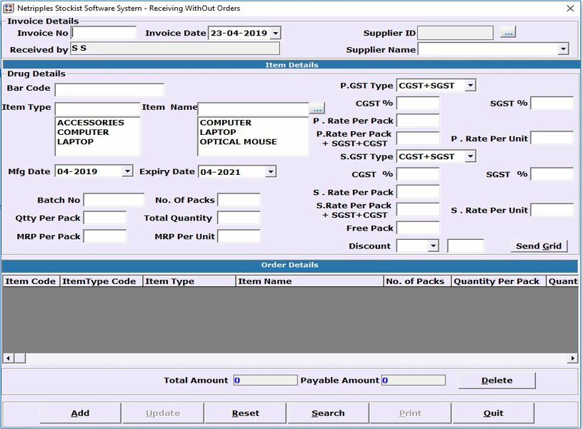The height and width of the screenshot is (429, 583).
Task: Click the Total Amount field
Action: coord(266,380)
